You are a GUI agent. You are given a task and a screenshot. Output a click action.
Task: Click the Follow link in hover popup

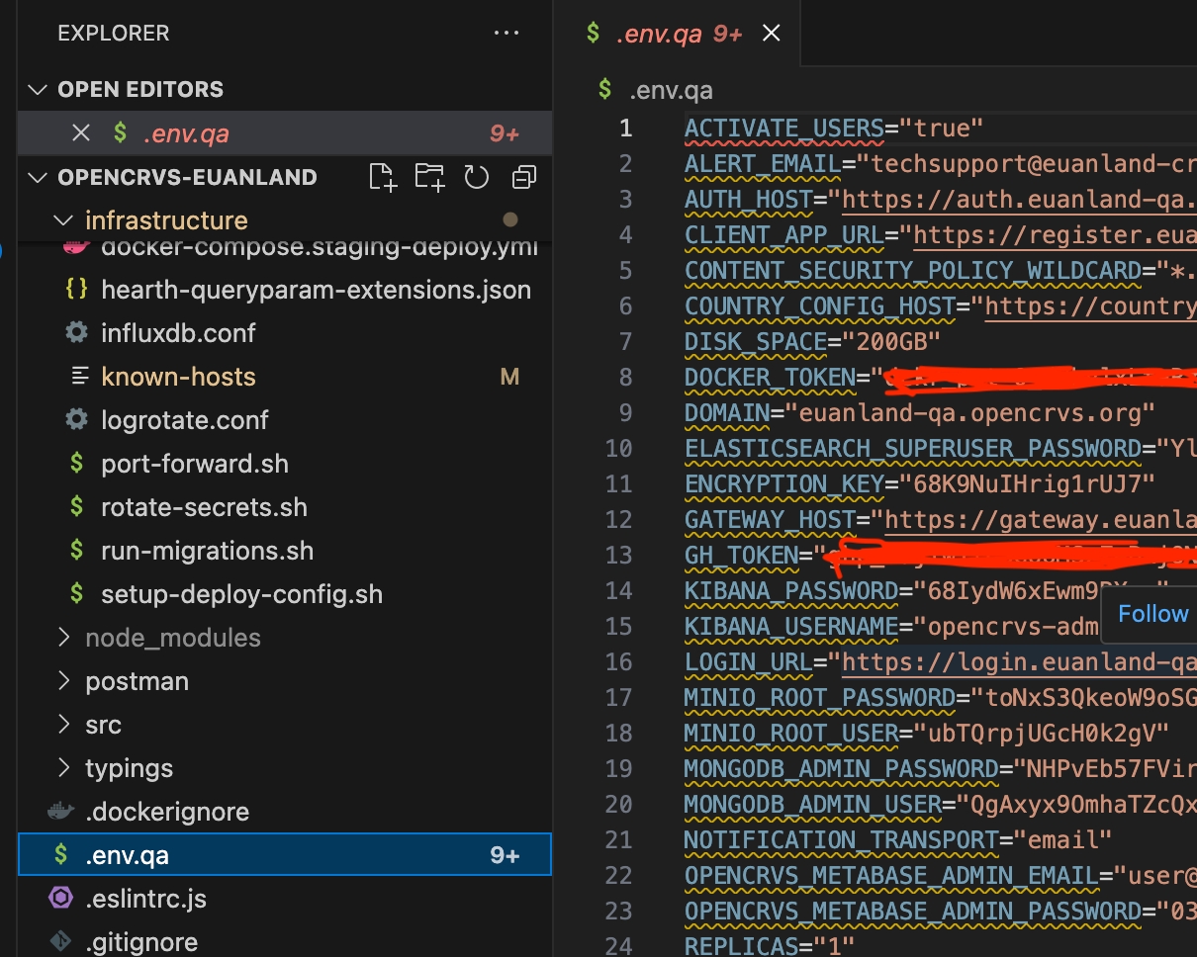(x=1152, y=614)
